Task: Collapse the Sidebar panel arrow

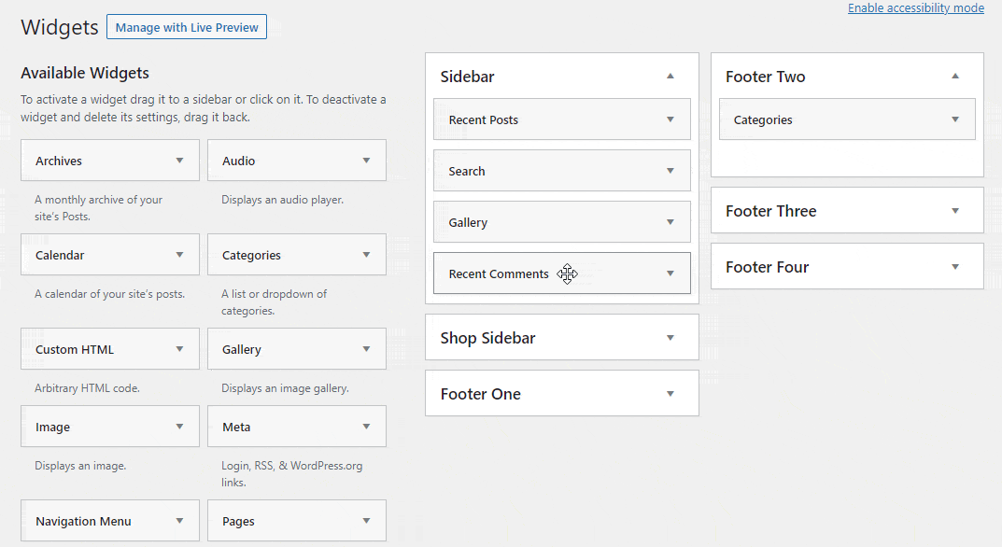Action: (x=670, y=77)
